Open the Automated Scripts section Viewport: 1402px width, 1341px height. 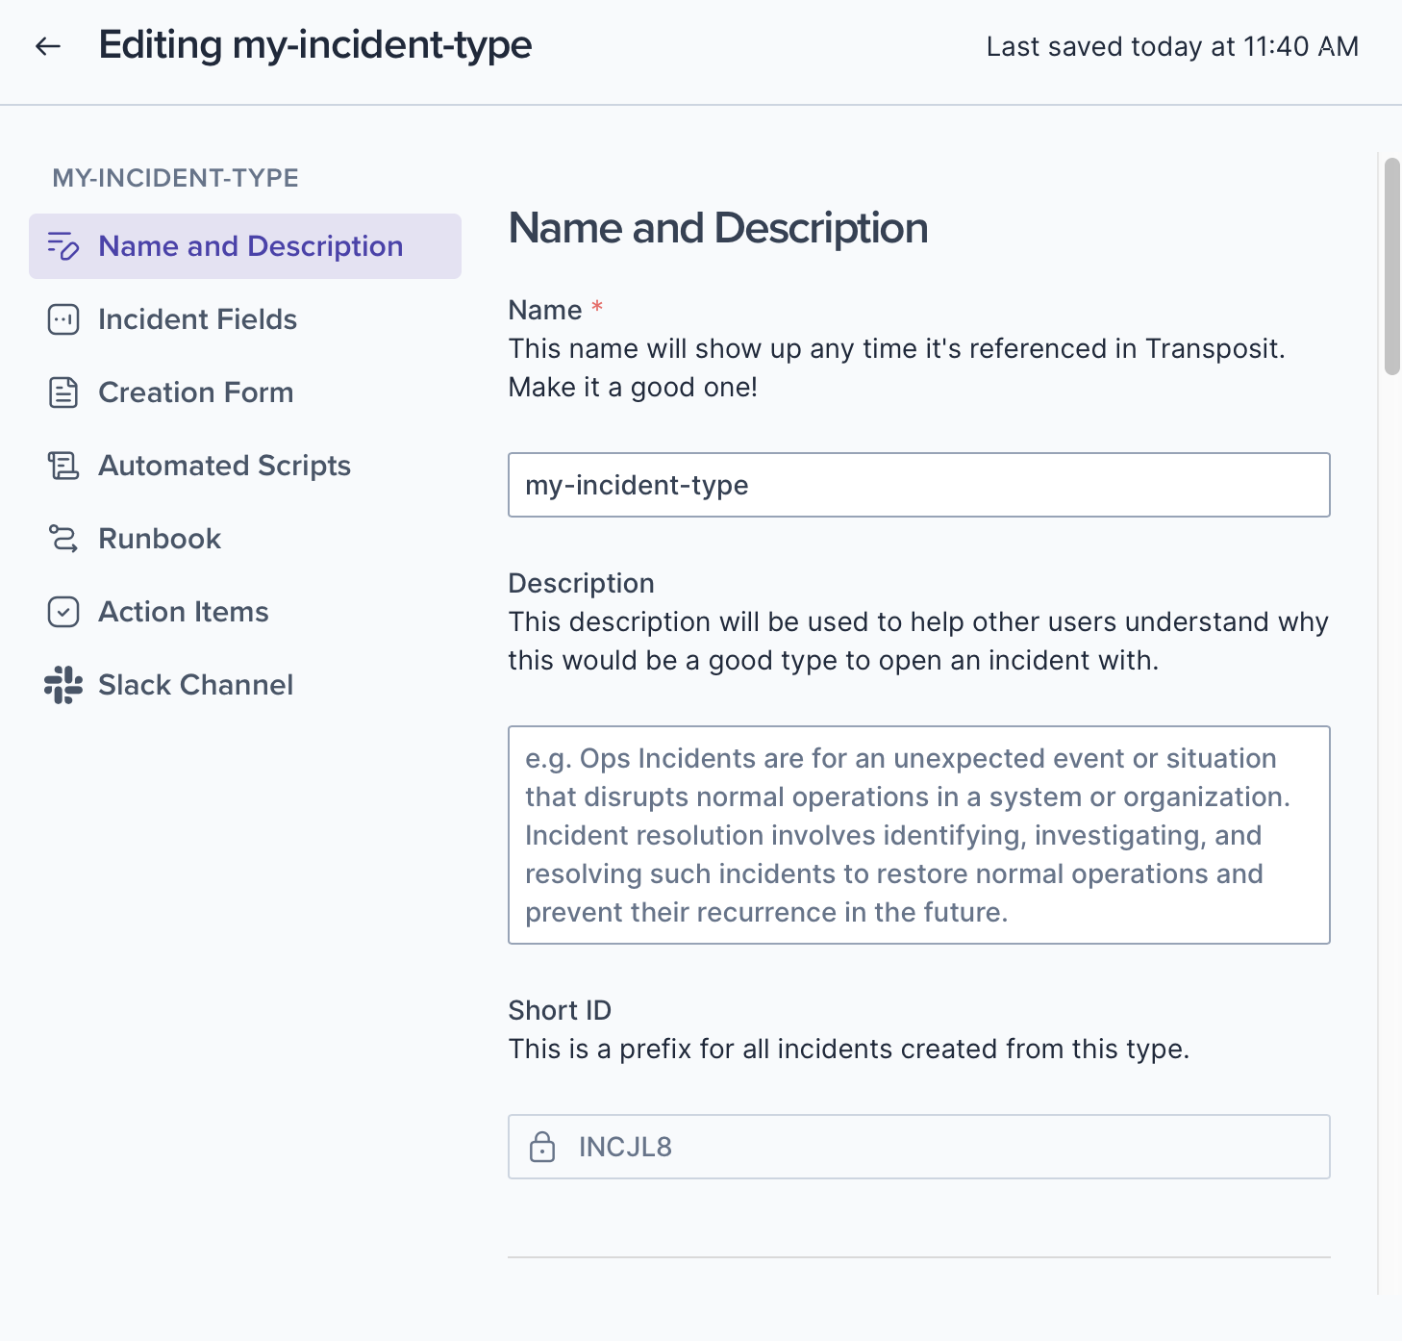[x=224, y=466]
